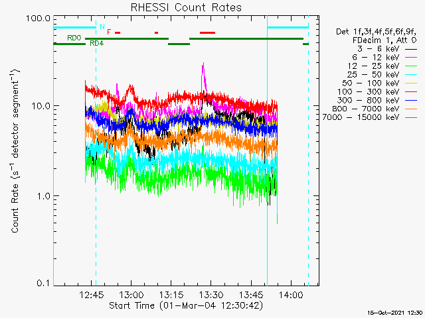Click the longest red flare bar near 13:30
The image size is (425, 318).
pyautogui.click(x=208, y=32)
